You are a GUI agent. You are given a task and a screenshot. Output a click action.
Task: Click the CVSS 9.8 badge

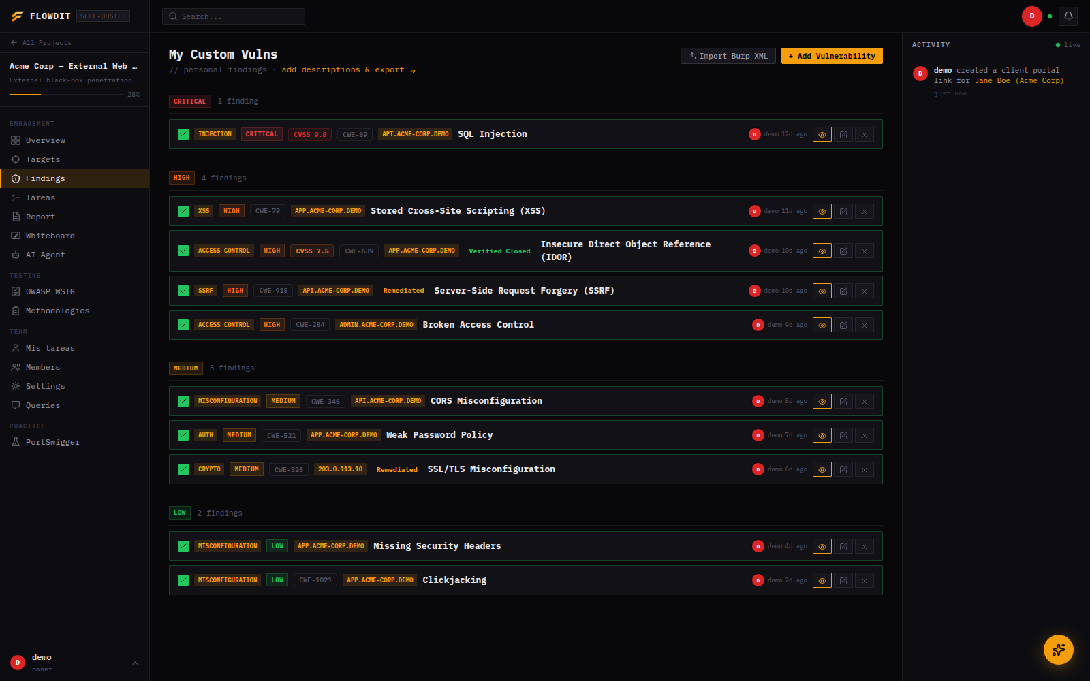click(x=310, y=135)
